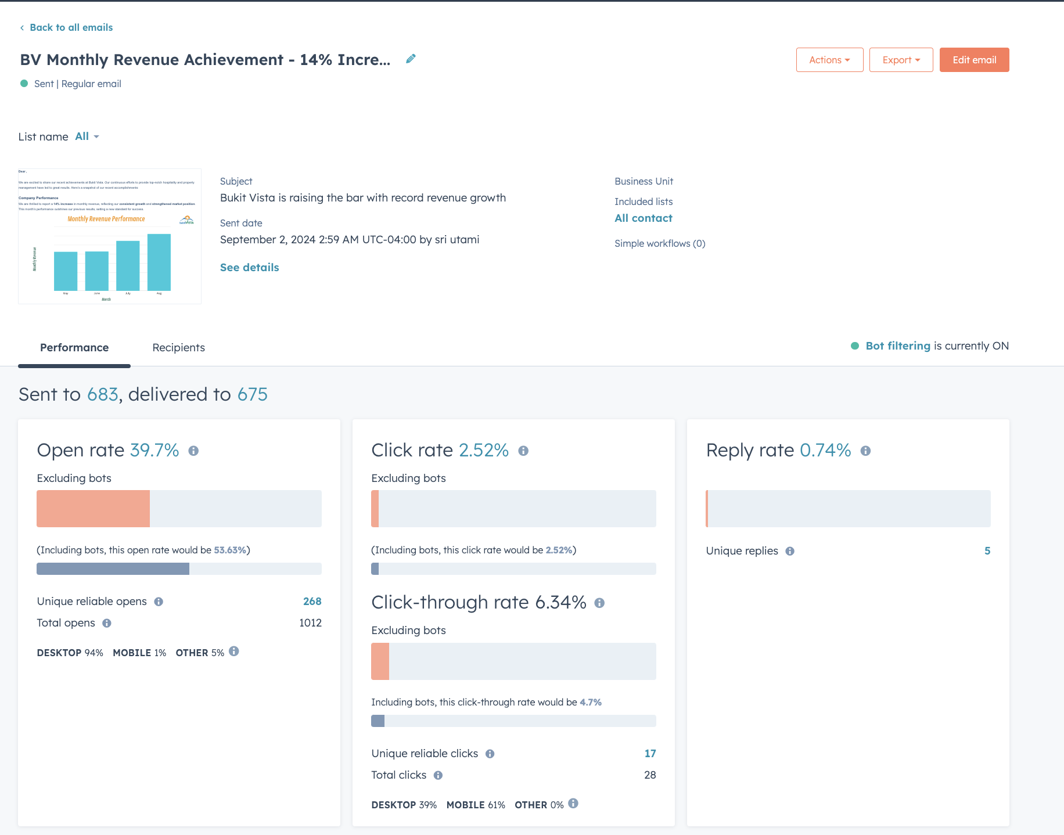Go back to all emails

71,27
